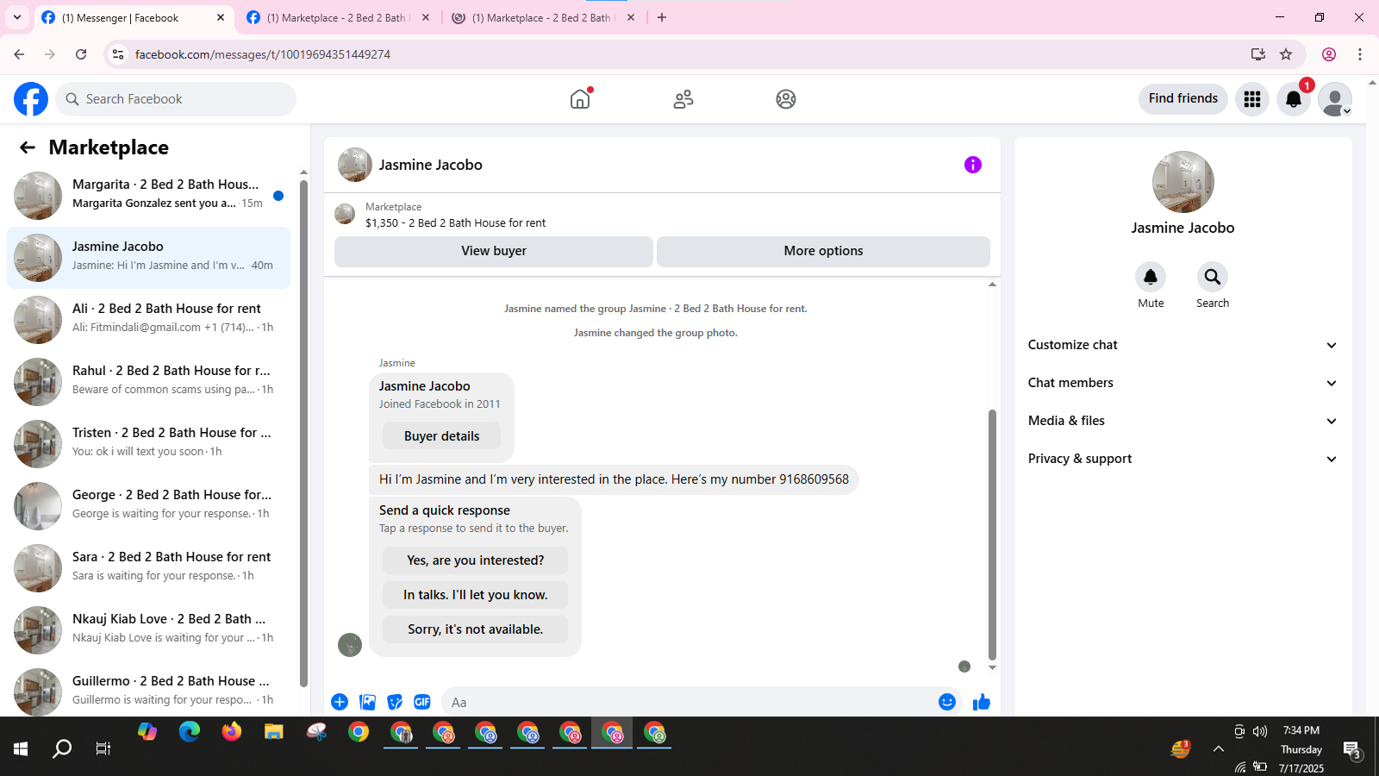The width and height of the screenshot is (1379, 776).
Task: Open a new browser tab
Action: pyautogui.click(x=662, y=17)
